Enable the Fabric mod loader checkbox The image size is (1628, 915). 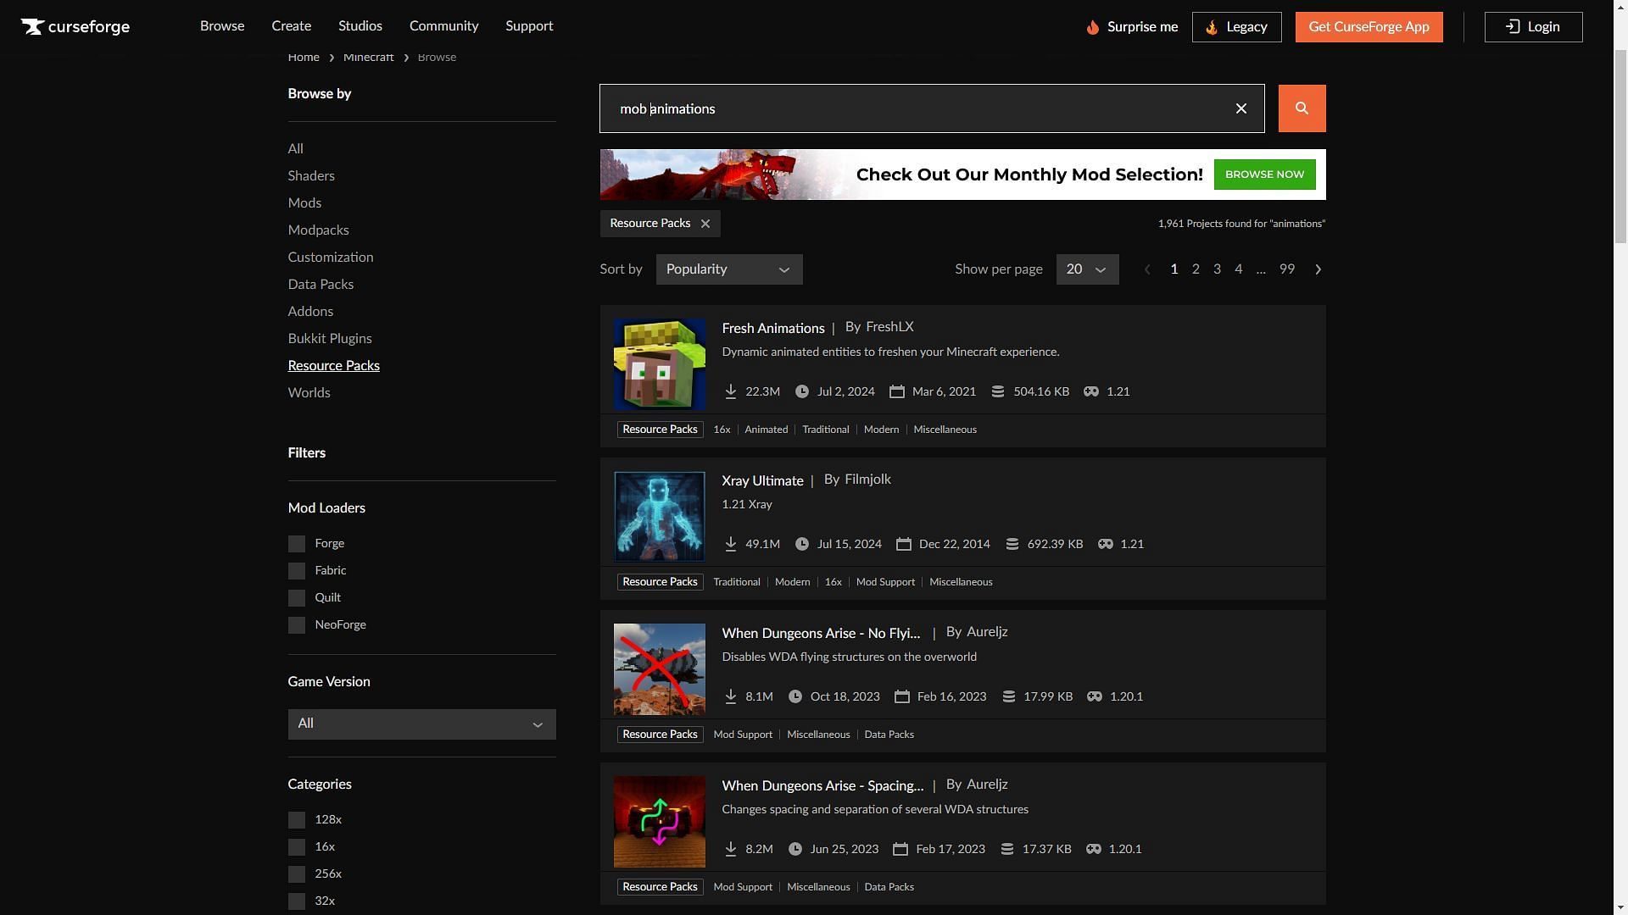pyautogui.click(x=296, y=571)
